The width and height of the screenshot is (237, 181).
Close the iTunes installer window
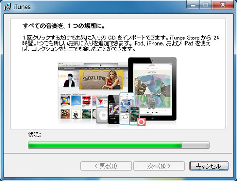pyautogui.click(x=223, y=5)
